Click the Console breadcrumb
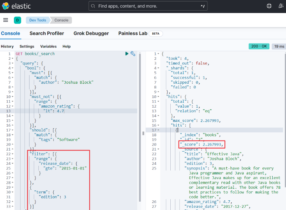Screen dimensions: 286x210 click(61, 20)
